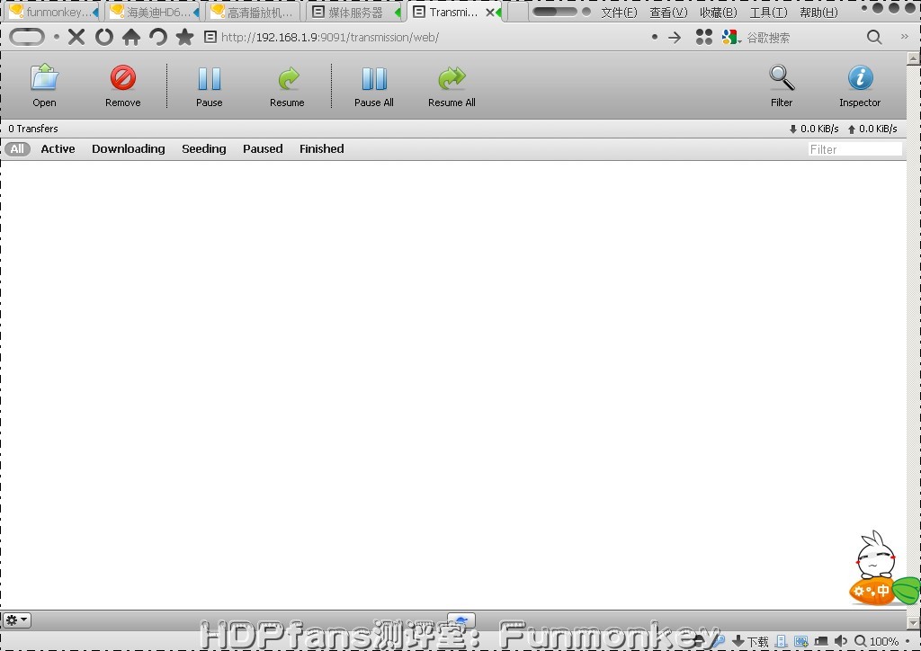Switch to the 高清播放机 browser tab
This screenshot has width=921, height=651.
[255, 12]
